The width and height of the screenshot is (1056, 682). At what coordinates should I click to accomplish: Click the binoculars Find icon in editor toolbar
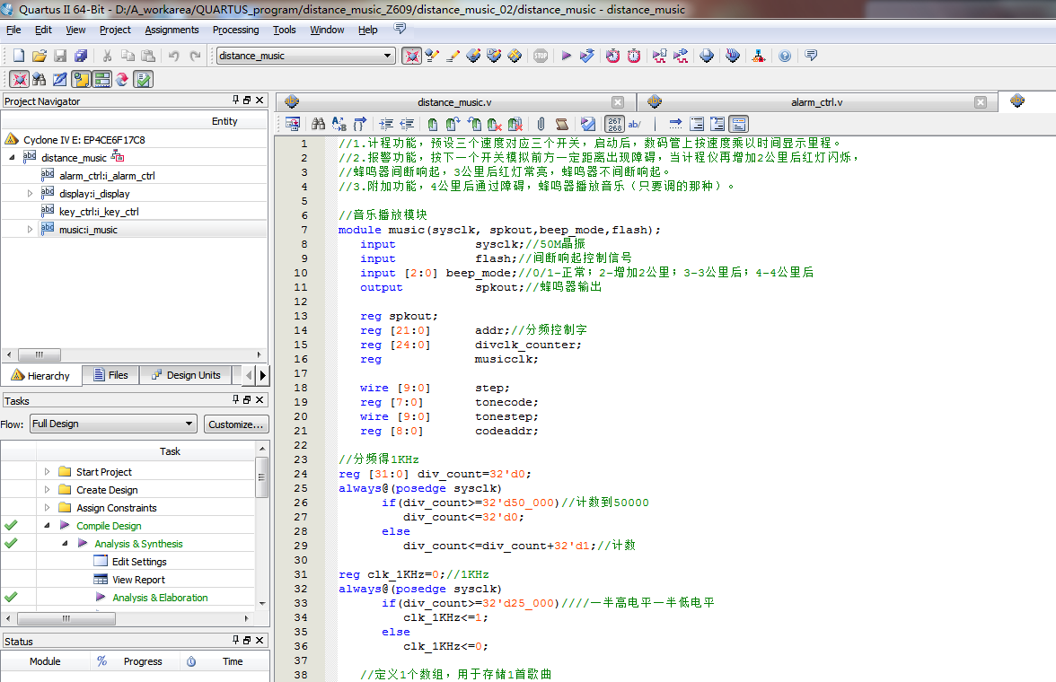[x=318, y=124]
